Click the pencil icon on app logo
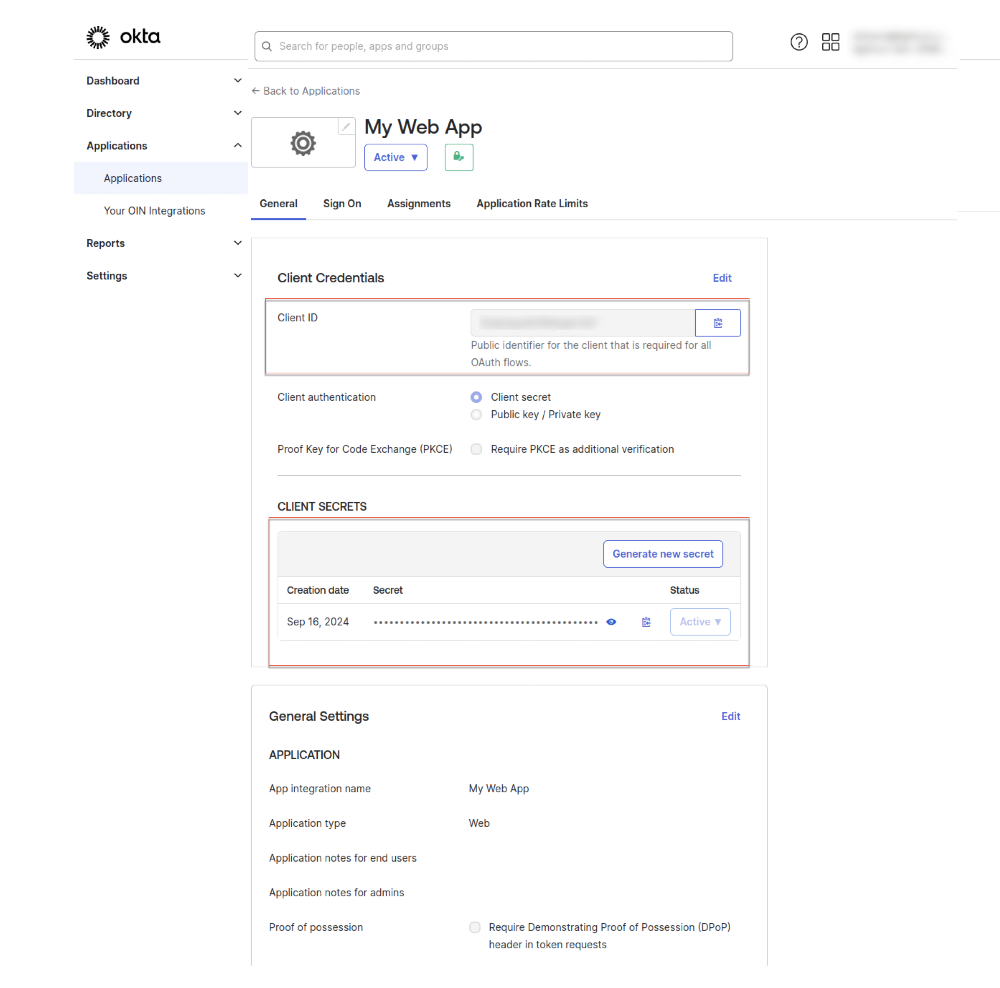 346,126
